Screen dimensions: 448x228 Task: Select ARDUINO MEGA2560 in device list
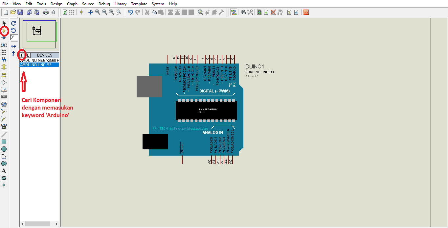point(39,61)
